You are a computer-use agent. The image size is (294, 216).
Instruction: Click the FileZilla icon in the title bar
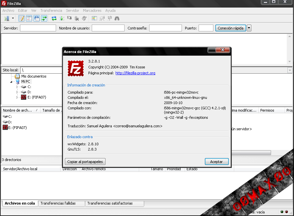pos(4,3)
